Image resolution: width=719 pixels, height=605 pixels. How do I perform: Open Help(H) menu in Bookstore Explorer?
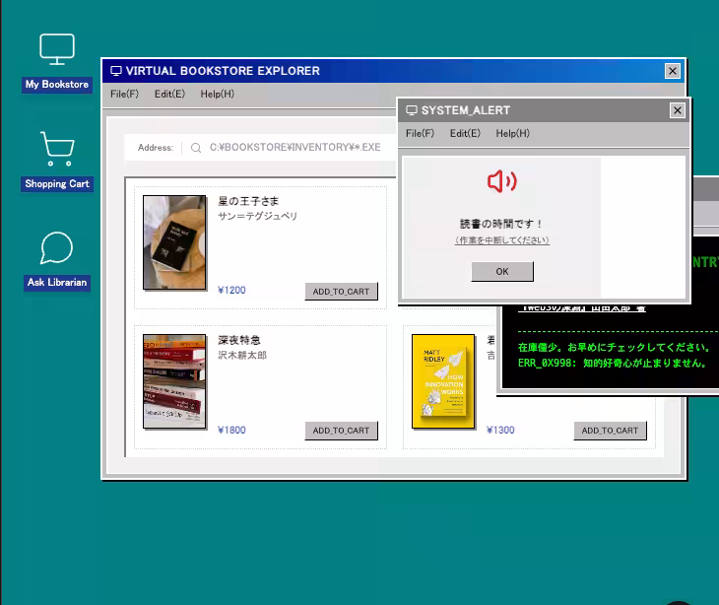coord(218,94)
